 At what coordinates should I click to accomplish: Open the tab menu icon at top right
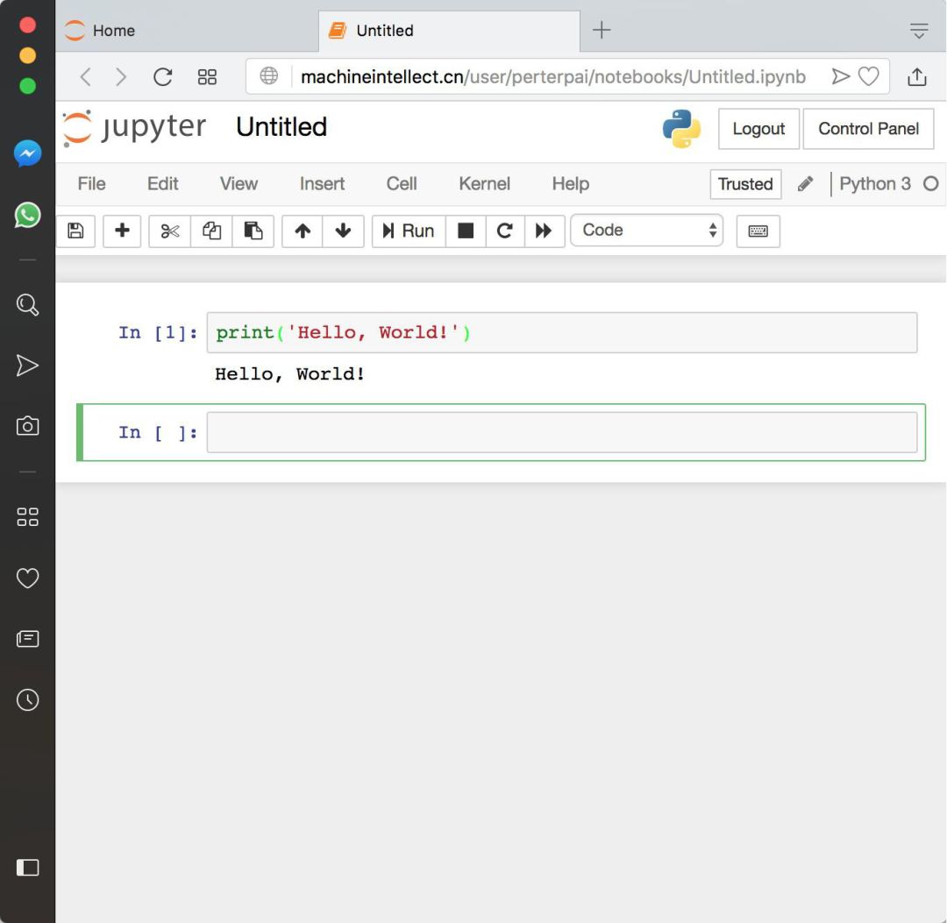919,30
